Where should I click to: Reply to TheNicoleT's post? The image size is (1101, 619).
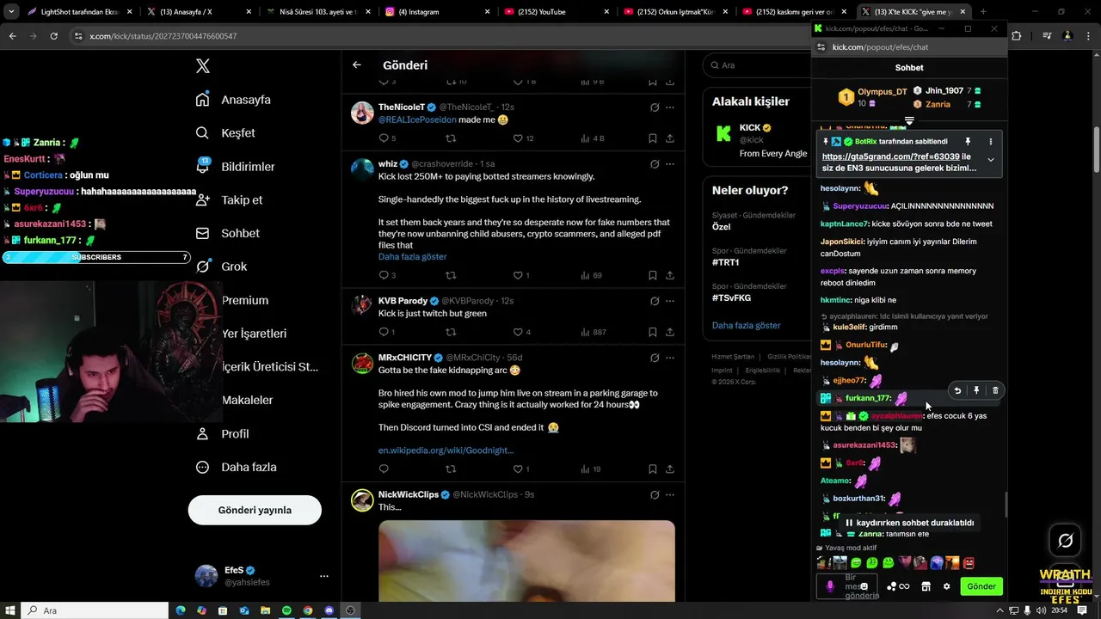click(x=384, y=138)
